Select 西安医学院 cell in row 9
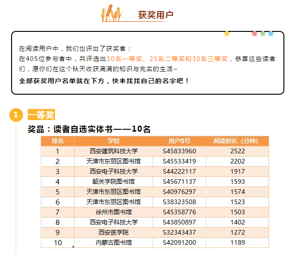 pos(114,232)
